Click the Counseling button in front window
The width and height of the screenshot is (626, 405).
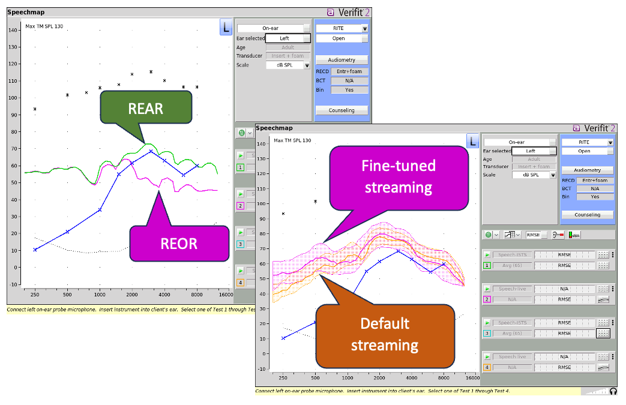(587, 215)
